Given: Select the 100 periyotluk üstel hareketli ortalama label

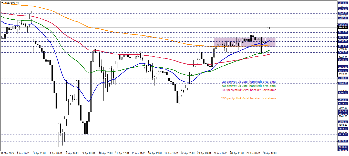Looking at the screenshot, I should [249, 90].
